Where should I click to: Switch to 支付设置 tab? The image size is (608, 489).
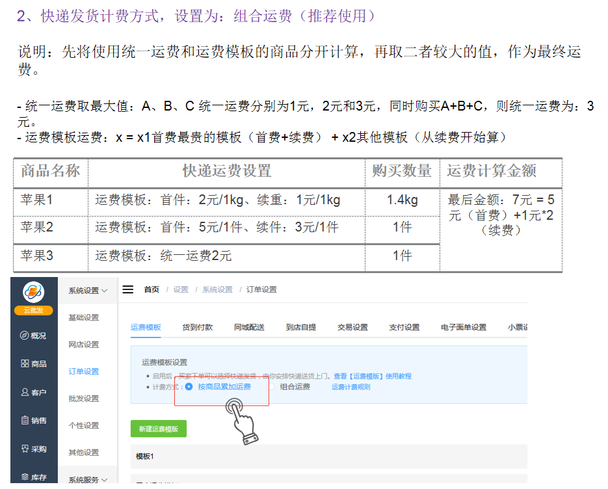coord(404,327)
